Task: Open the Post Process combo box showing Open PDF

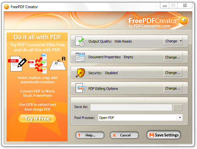Action: tap(140, 118)
